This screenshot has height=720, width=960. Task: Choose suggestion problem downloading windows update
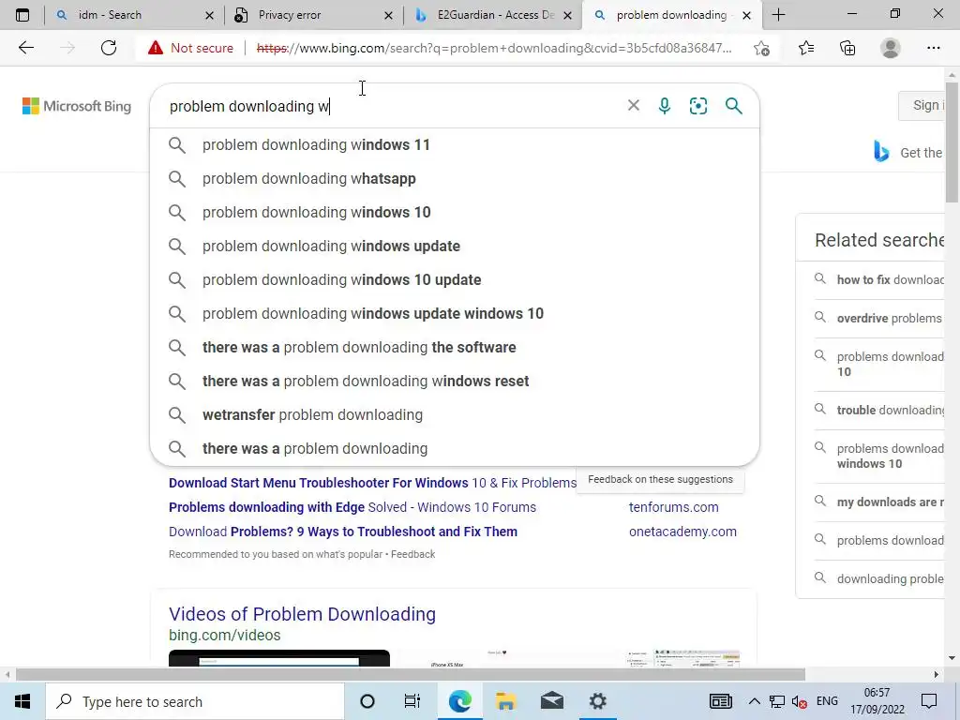pyautogui.click(x=455, y=247)
